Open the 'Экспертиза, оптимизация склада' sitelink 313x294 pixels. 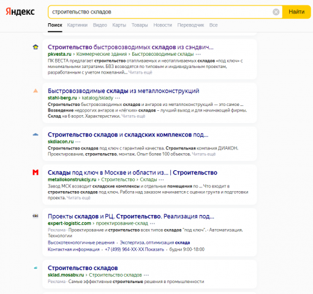click(x=155, y=243)
